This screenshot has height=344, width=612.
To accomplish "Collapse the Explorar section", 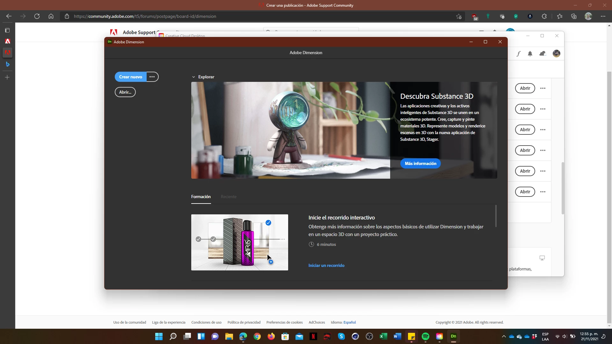I will [193, 77].
